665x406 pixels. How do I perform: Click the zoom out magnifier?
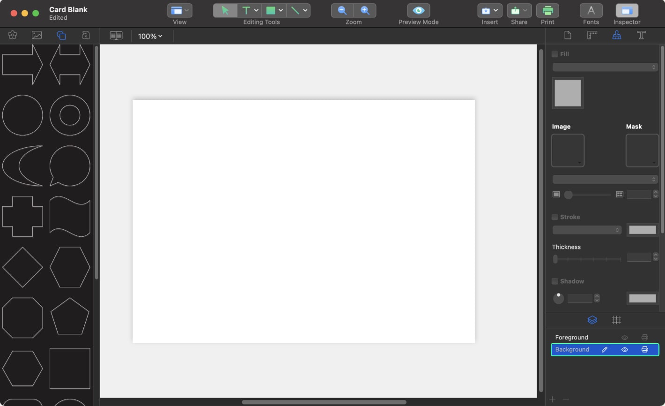coord(342,10)
